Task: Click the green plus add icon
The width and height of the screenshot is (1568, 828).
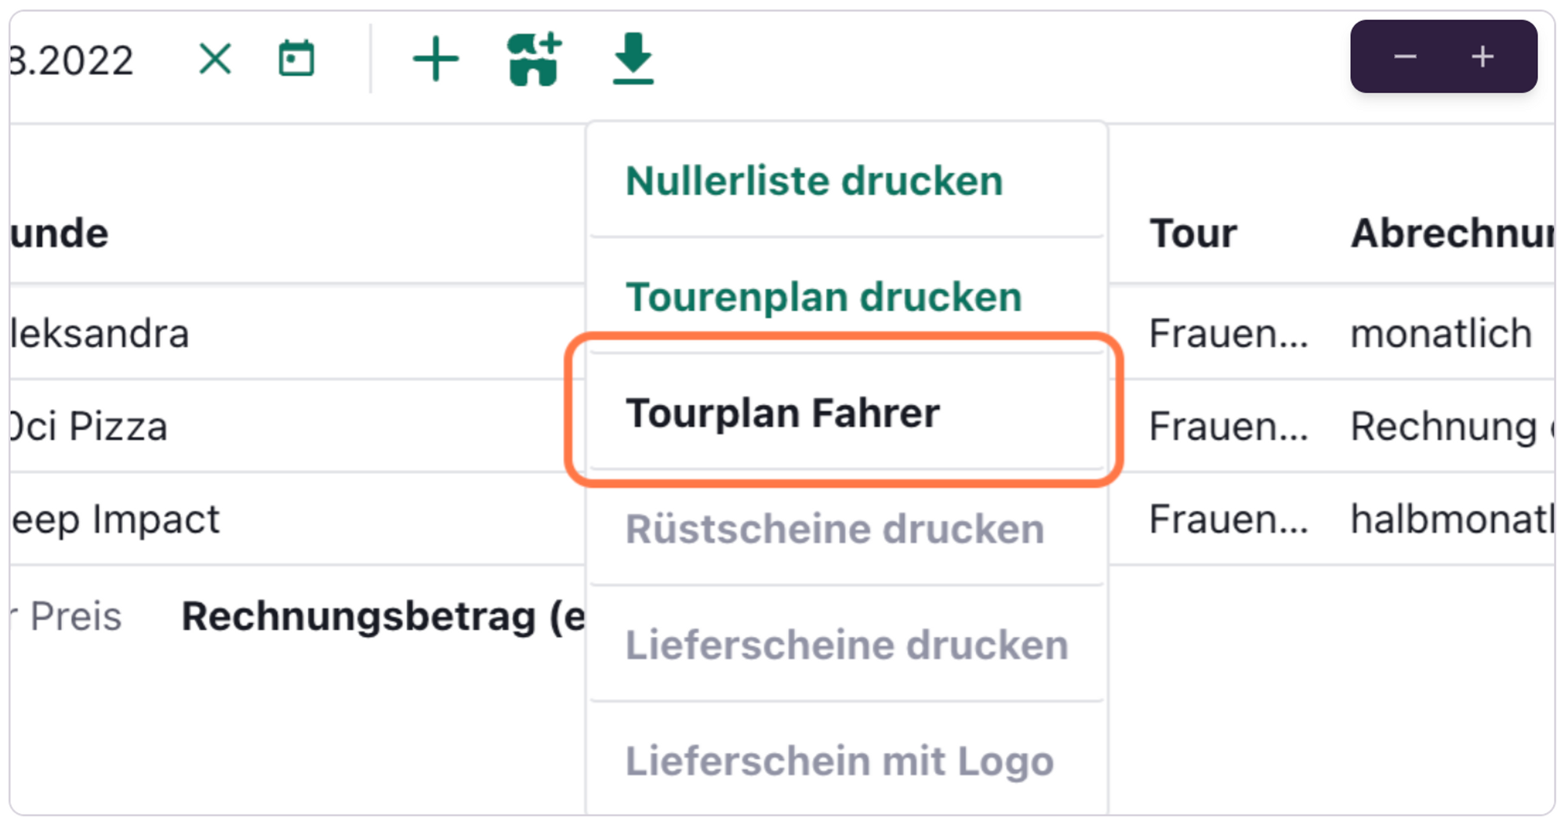Action: [x=435, y=59]
